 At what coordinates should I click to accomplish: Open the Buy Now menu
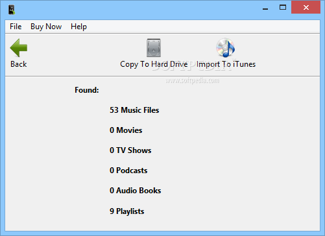coord(46,27)
